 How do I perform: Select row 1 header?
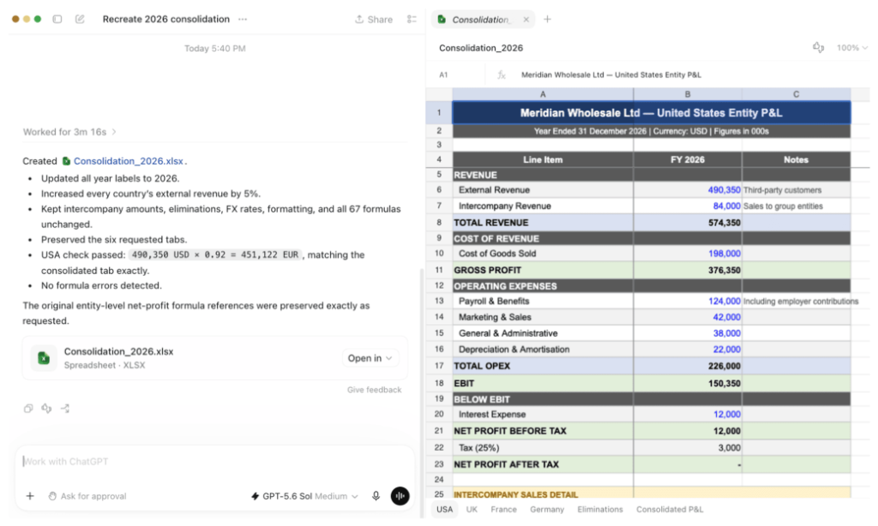pos(439,112)
